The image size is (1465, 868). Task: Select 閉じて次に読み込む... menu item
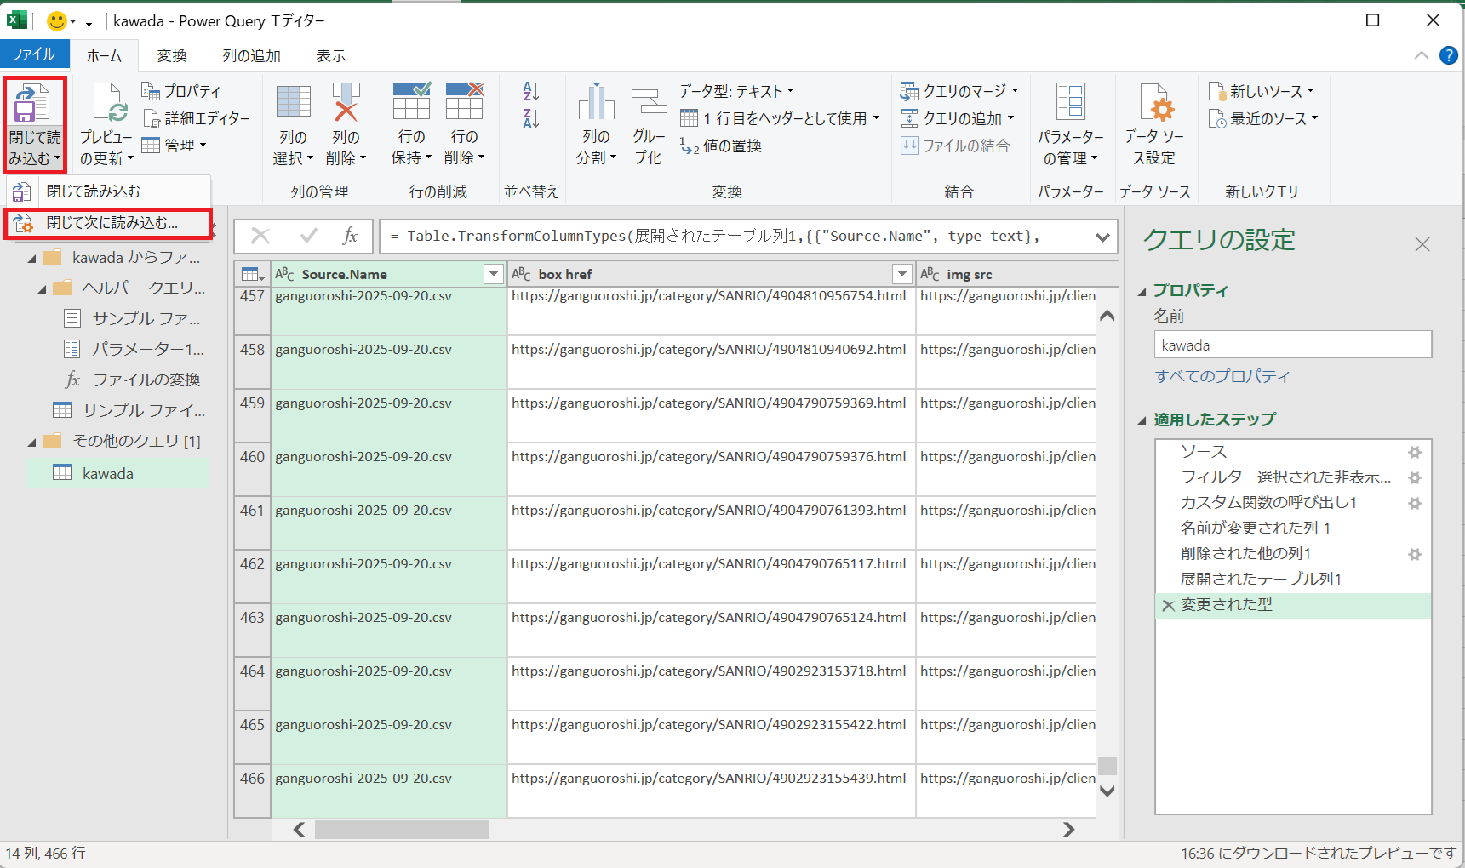click(x=112, y=223)
